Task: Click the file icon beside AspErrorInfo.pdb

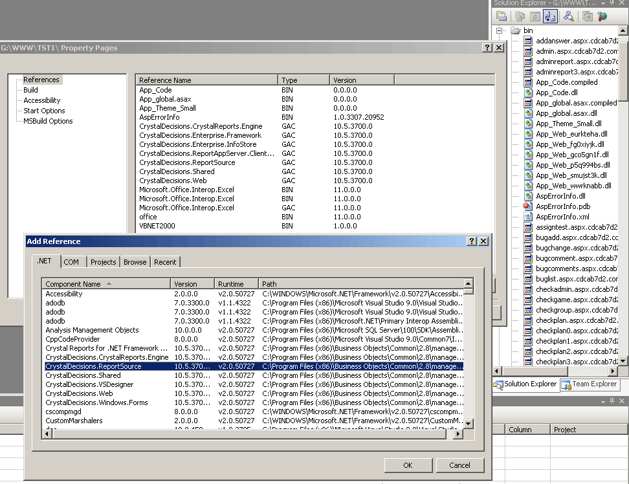Action: click(x=528, y=206)
